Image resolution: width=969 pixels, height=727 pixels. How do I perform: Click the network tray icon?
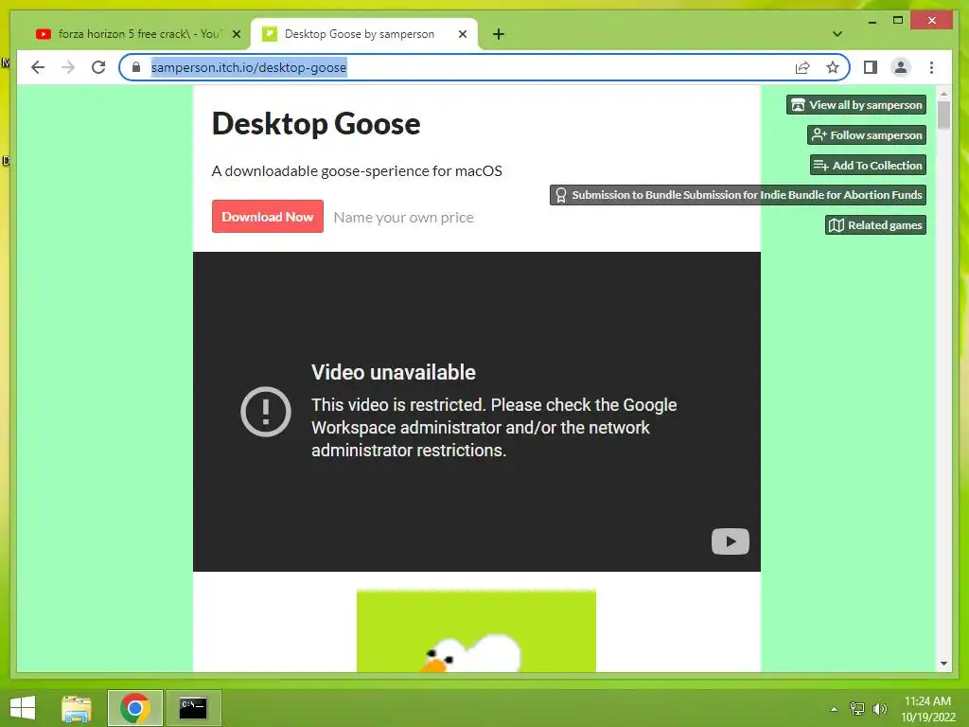(x=857, y=708)
